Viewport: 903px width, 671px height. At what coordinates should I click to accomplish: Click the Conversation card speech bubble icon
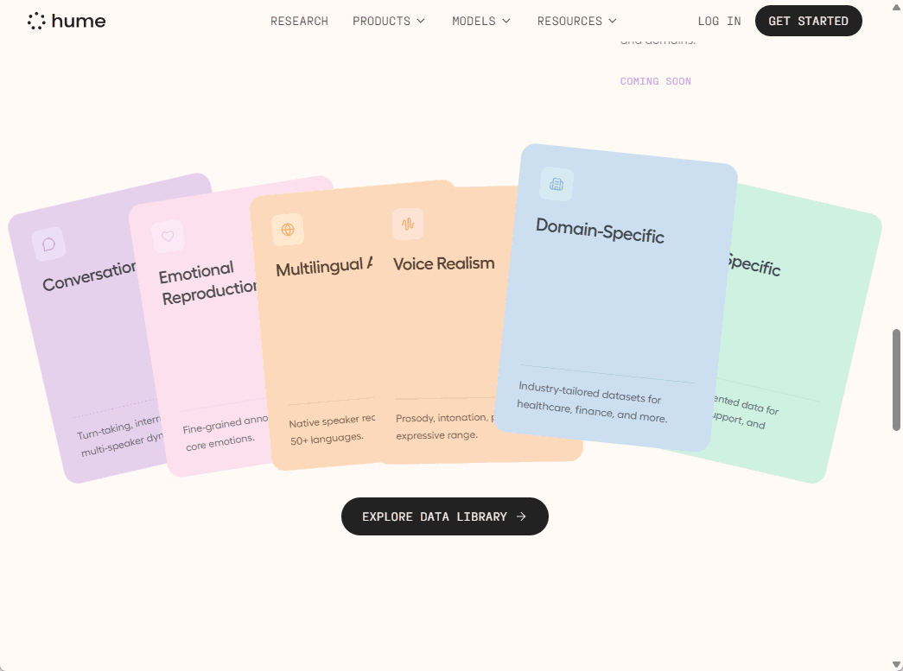tap(49, 244)
